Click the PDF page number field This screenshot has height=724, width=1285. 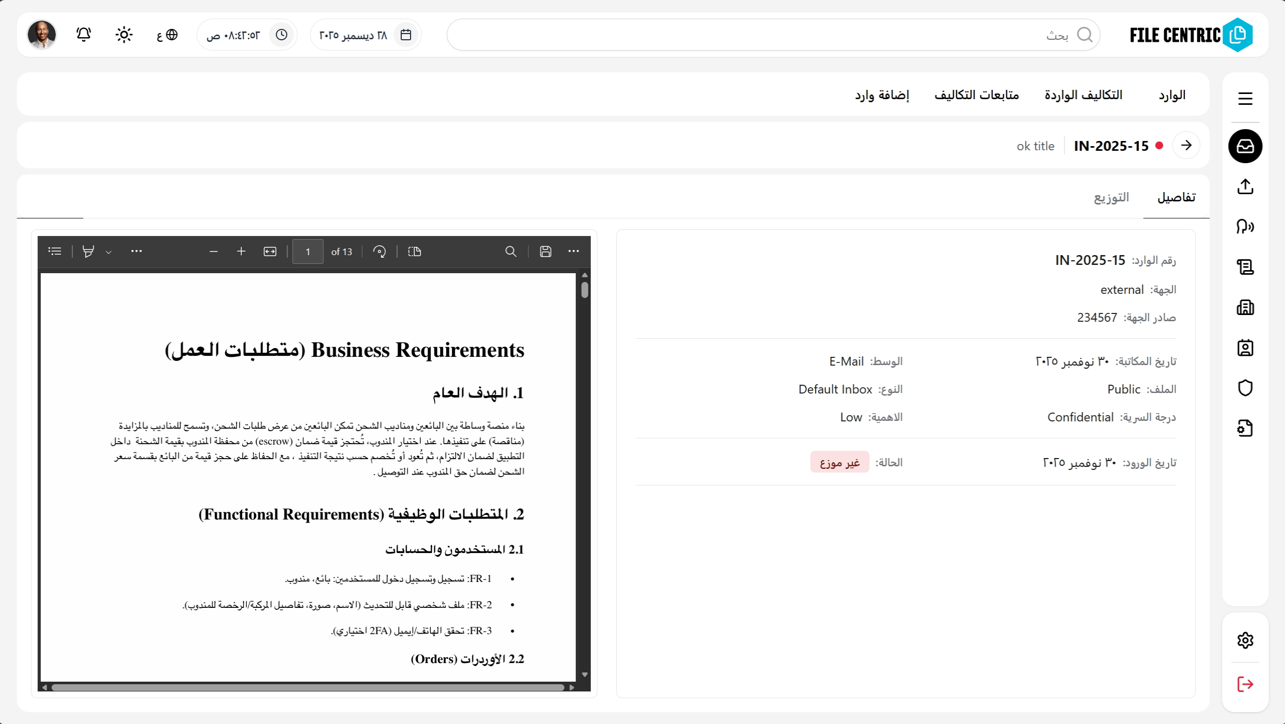(307, 251)
